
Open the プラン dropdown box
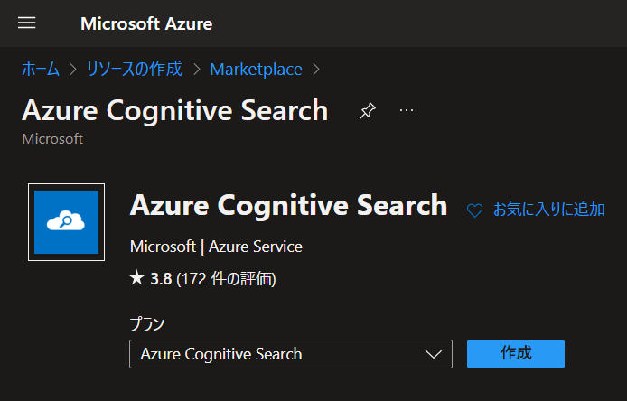(291, 354)
